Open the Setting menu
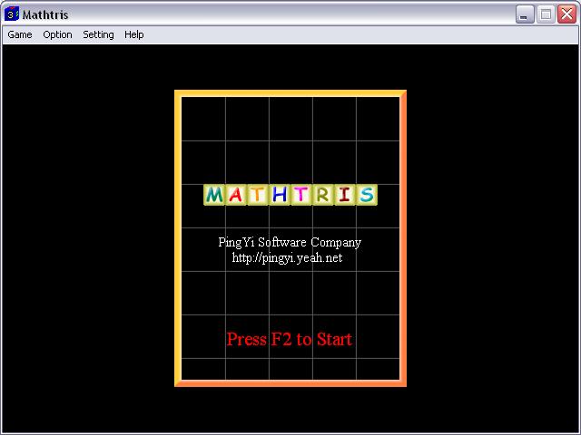The height and width of the screenshot is (435, 581). 98,34
